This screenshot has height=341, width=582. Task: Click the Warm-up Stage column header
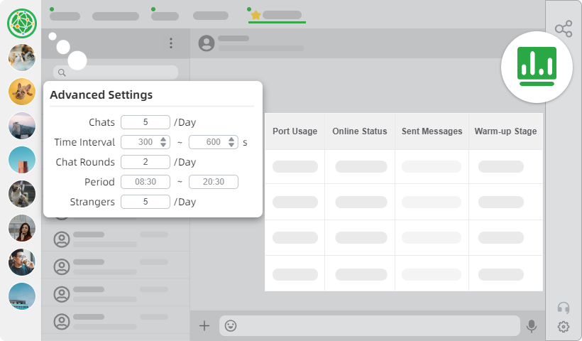point(505,131)
